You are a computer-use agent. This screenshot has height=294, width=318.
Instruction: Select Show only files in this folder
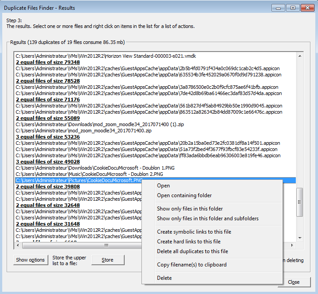tap(190, 209)
